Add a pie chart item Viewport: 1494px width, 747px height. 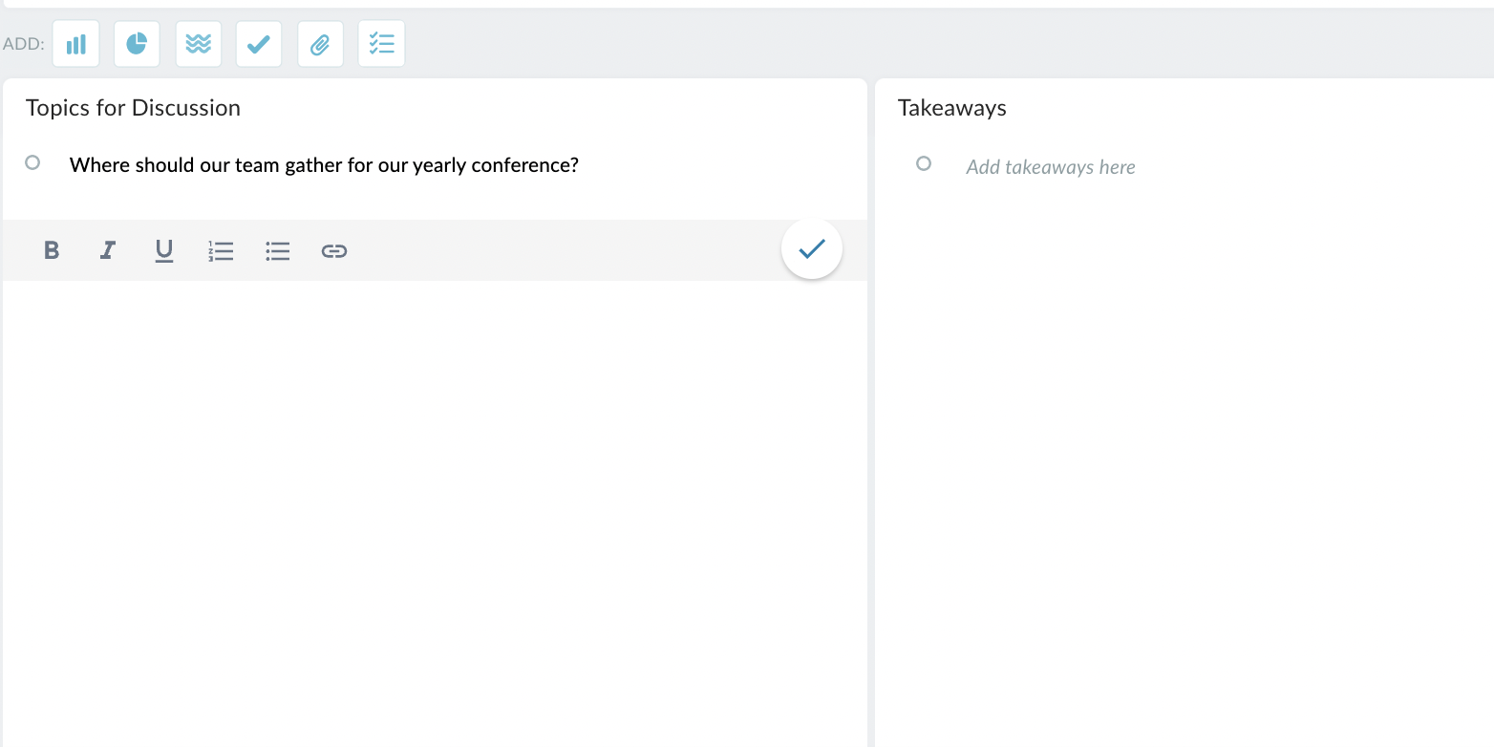coord(137,44)
